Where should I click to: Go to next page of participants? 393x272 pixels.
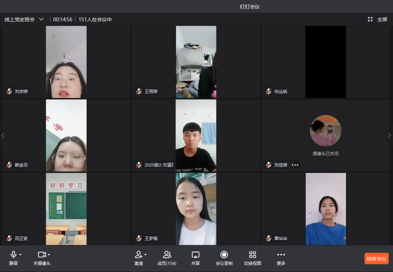389,135
